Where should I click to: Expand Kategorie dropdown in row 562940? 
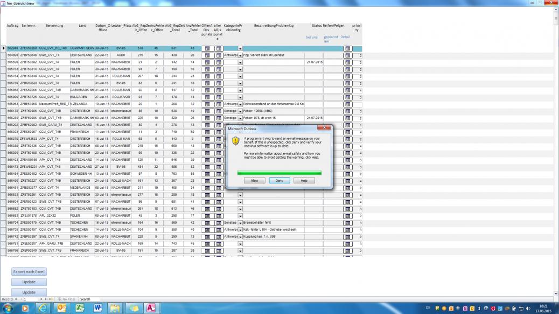240,48
